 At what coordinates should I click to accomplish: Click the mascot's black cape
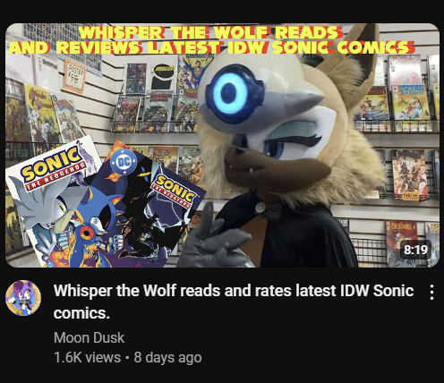tap(298, 235)
